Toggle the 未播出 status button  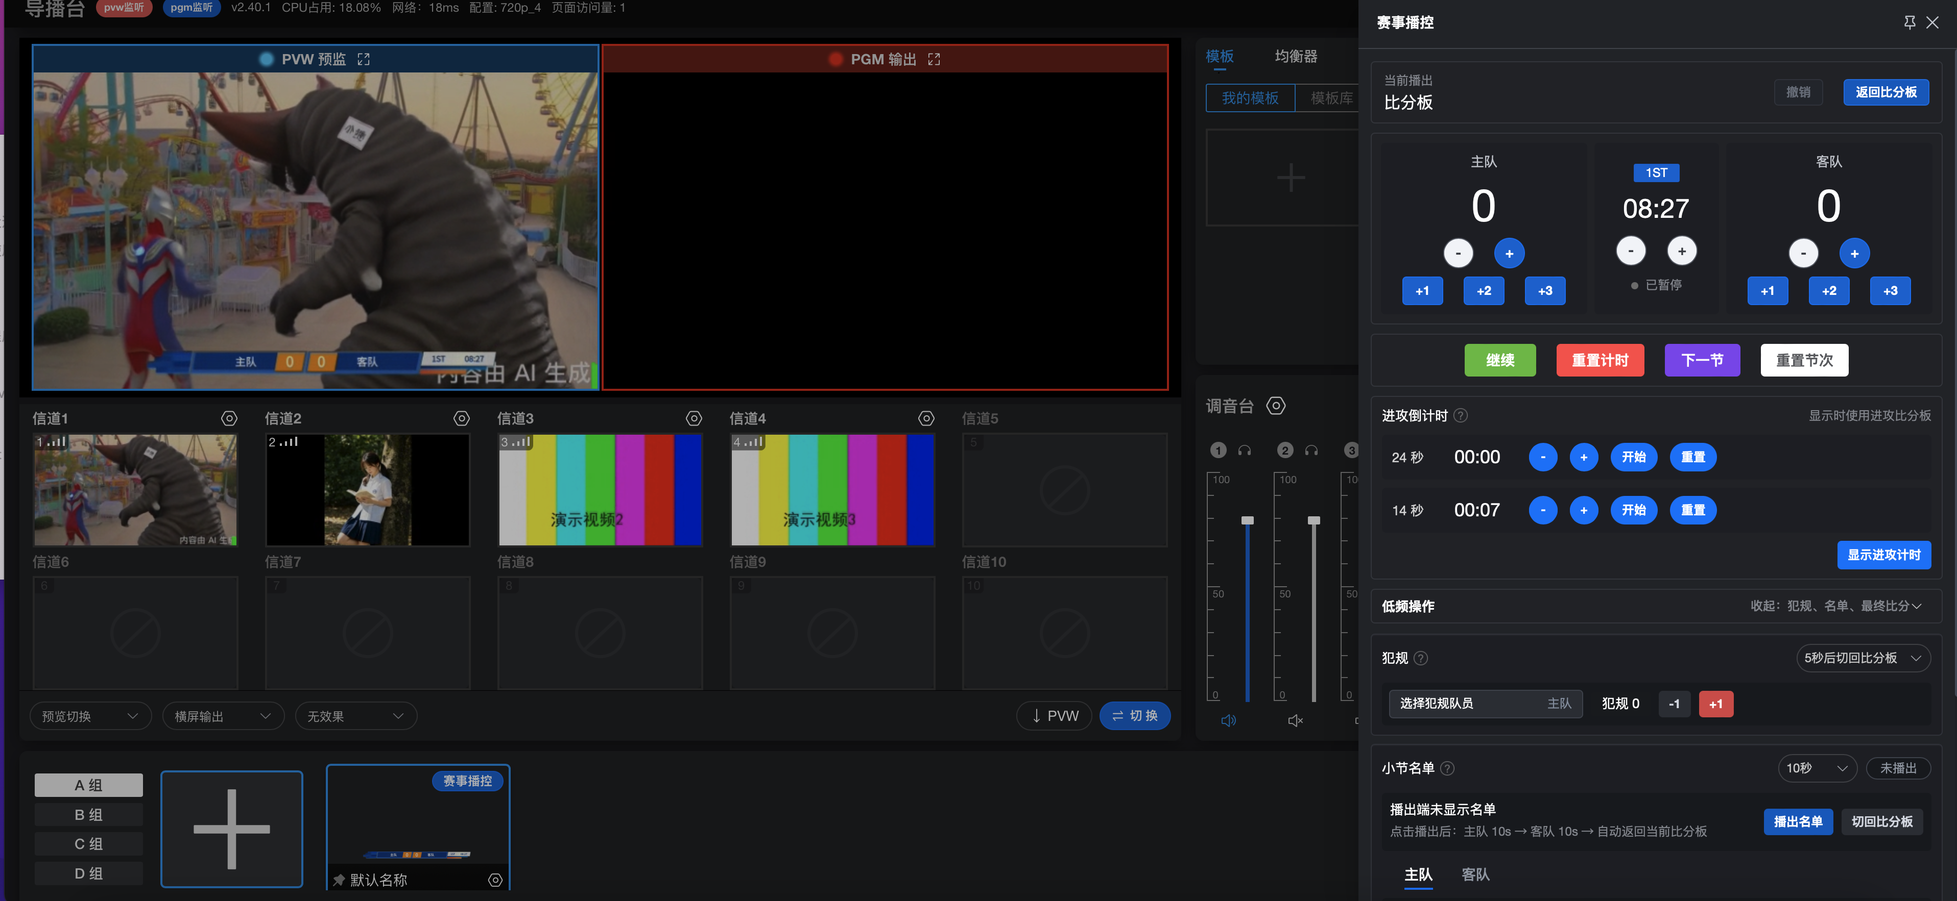tap(1898, 768)
